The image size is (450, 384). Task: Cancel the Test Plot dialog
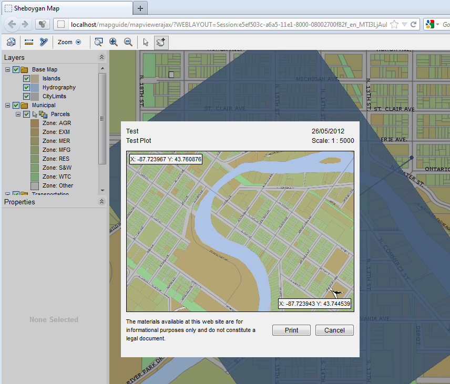click(334, 330)
